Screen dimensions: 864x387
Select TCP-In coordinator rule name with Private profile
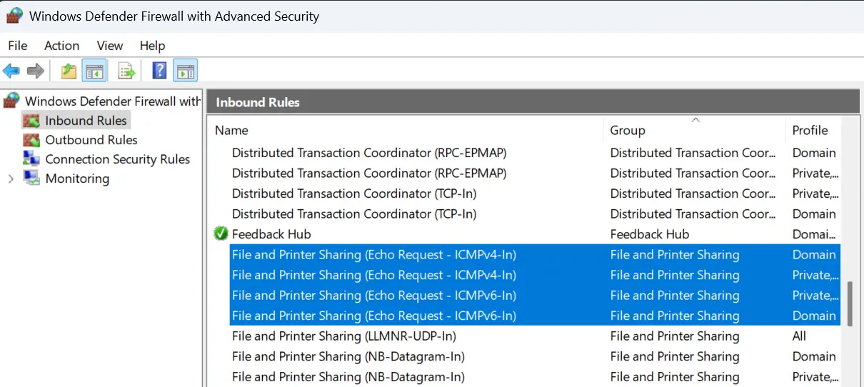pyautogui.click(x=354, y=193)
